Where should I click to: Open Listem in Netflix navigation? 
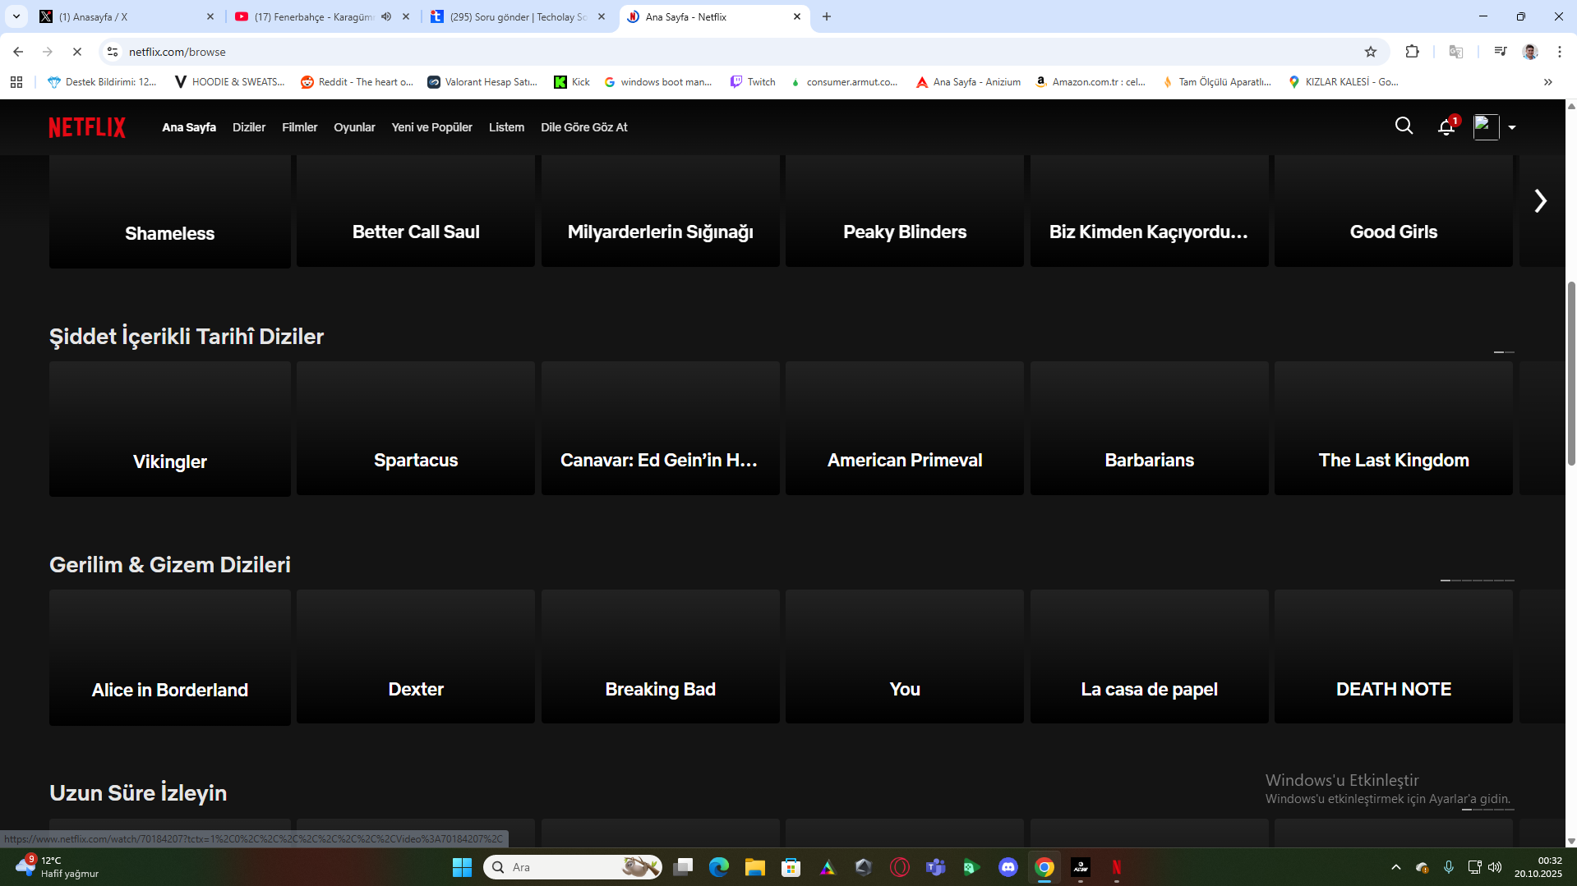[506, 127]
